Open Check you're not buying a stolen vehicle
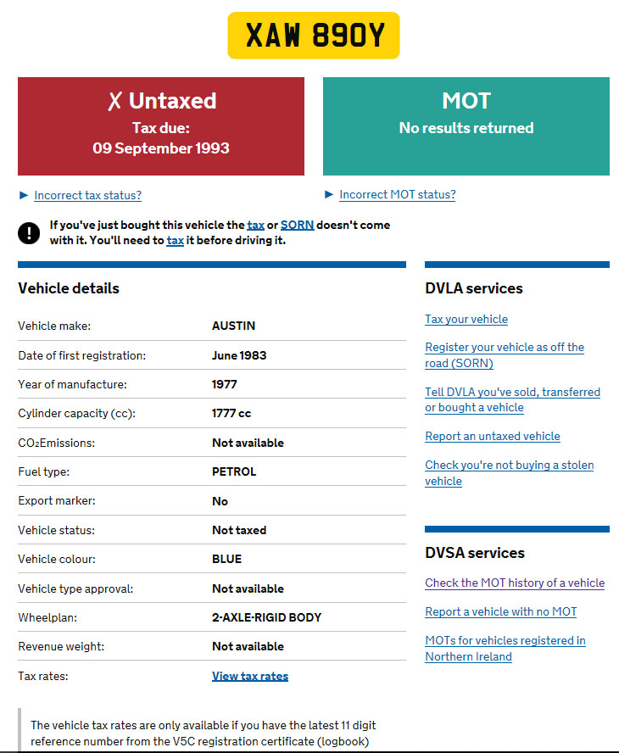619x753 pixels. [x=510, y=473]
